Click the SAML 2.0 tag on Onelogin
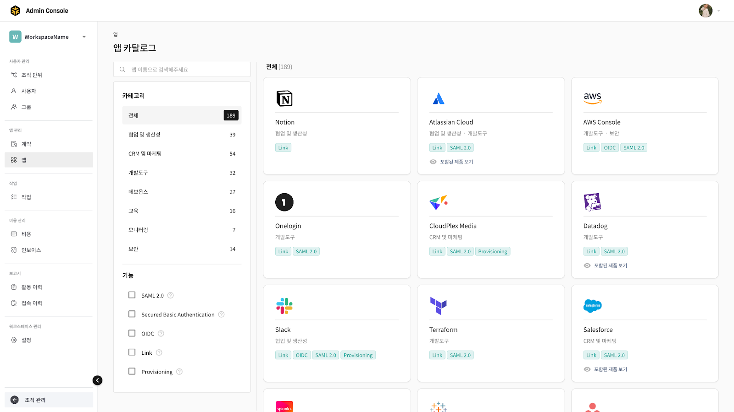Screen dimensions: 734x412 (306, 251)
